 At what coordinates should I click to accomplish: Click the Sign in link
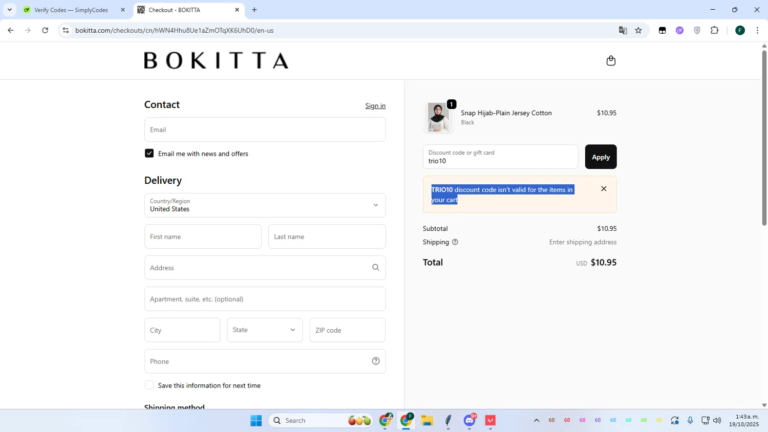click(x=375, y=106)
